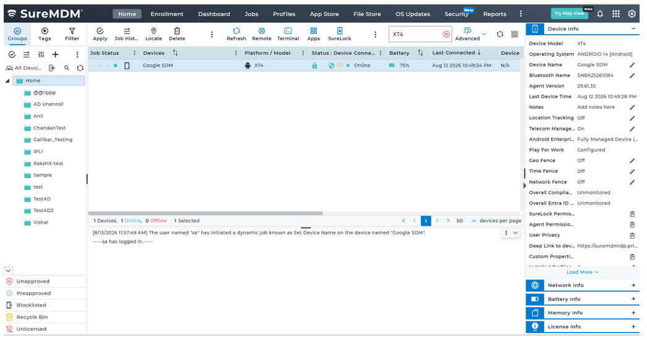Open more options in top navigation

coord(521,14)
